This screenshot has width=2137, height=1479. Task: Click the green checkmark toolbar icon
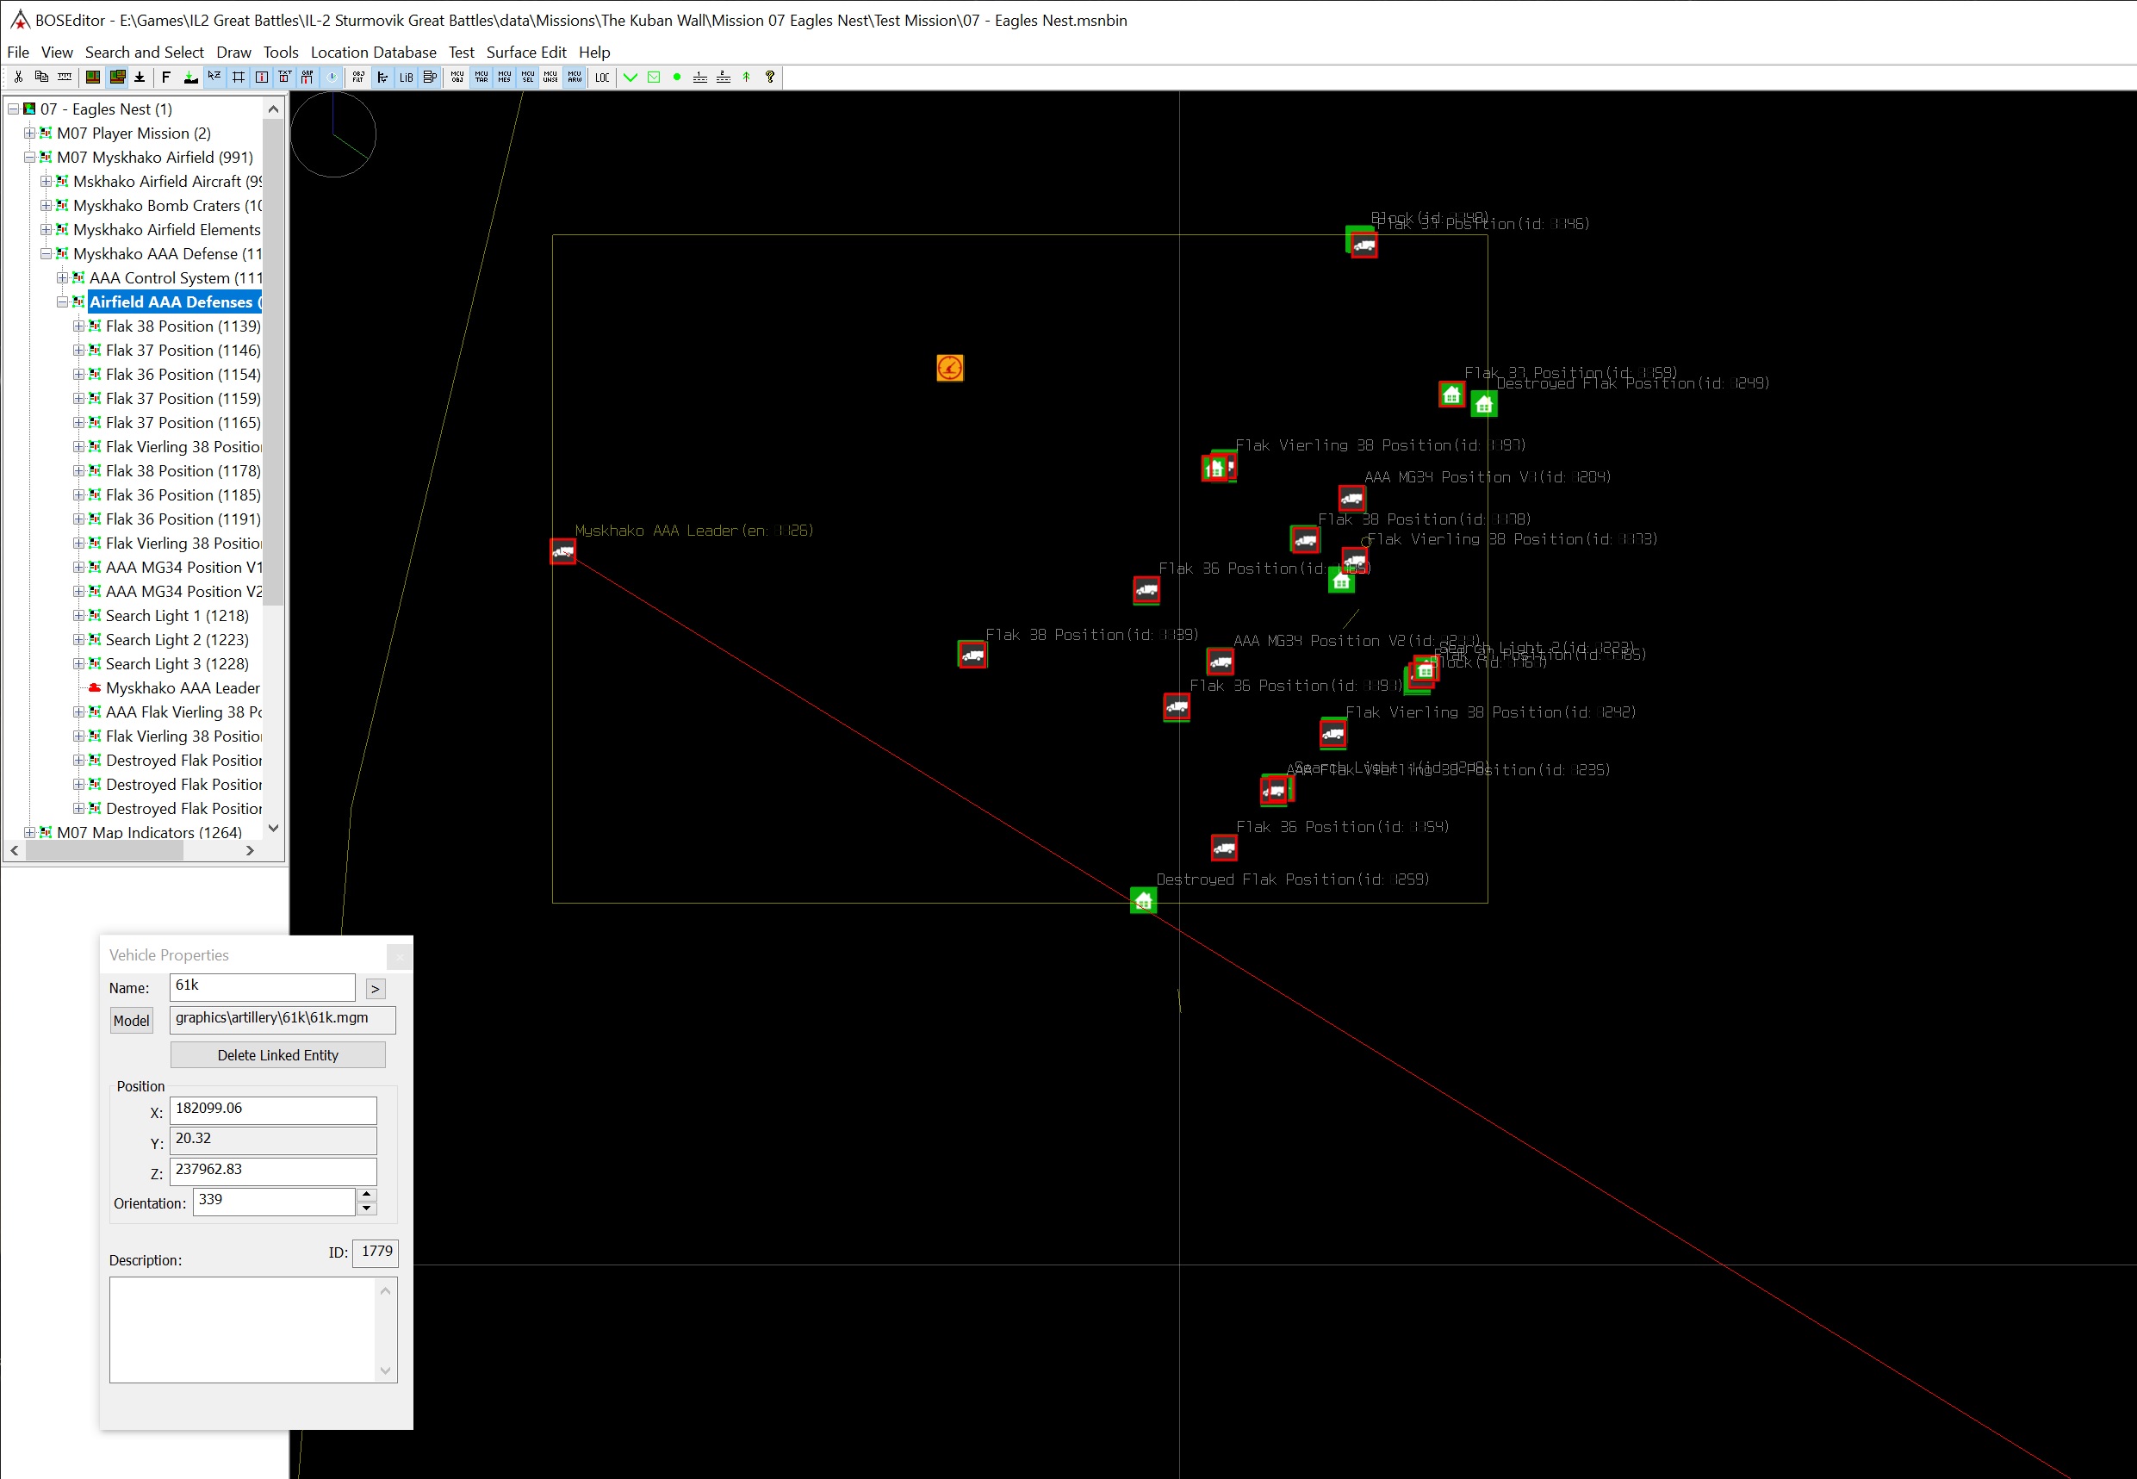click(x=631, y=78)
